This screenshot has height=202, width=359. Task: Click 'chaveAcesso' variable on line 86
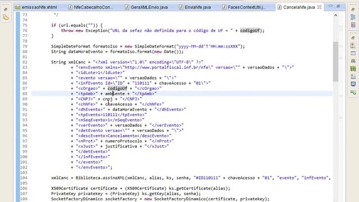(x=173, y=83)
